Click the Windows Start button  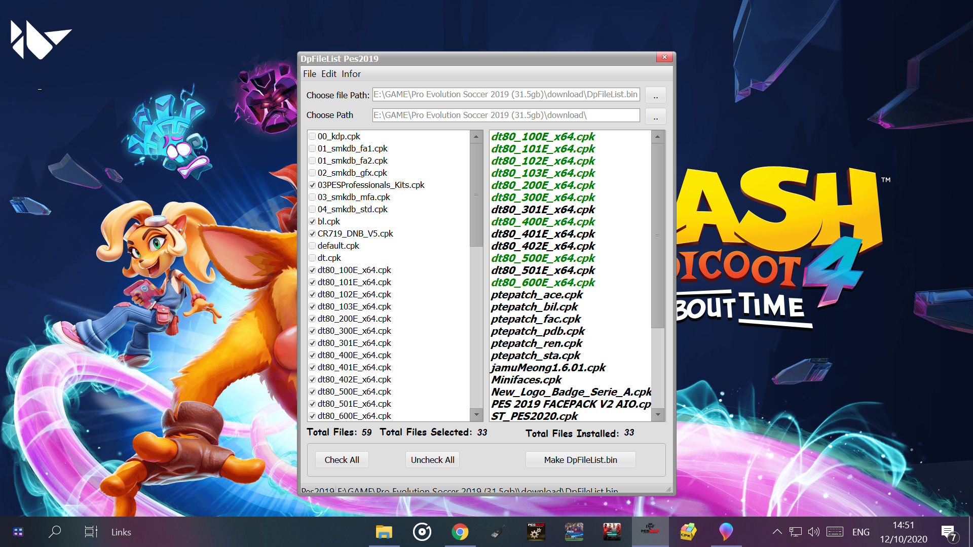coord(18,532)
